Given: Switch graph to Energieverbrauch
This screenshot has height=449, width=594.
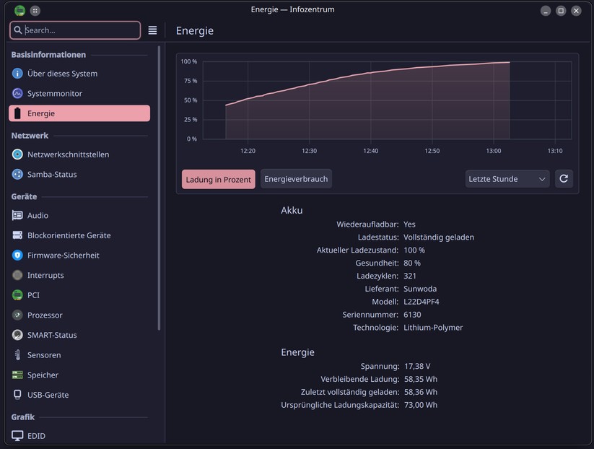Looking at the screenshot, I should pos(296,179).
